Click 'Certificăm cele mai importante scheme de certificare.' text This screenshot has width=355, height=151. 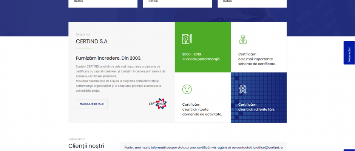coord(257,59)
